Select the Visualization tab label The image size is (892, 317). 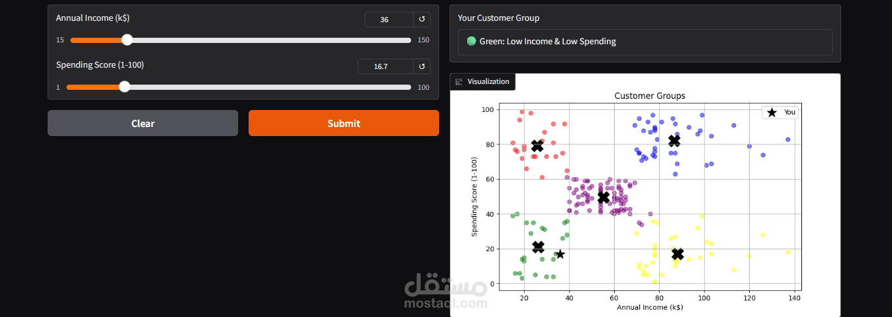point(482,81)
